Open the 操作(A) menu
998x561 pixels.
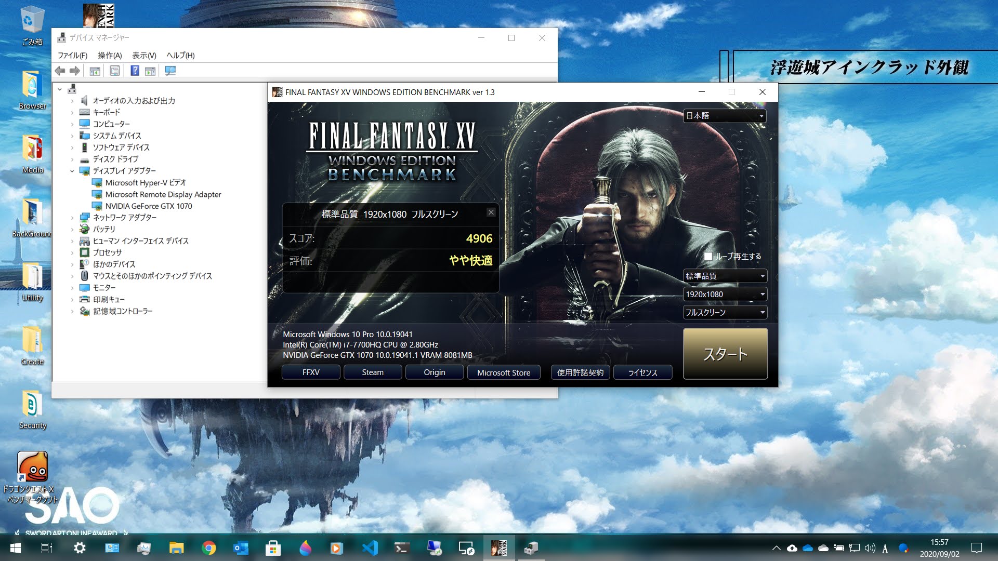[109, 56]
